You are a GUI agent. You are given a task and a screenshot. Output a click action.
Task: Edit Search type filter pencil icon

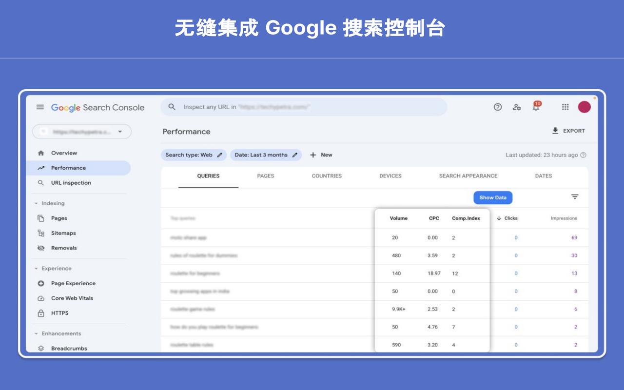pyautogui.click(x=220, y=155)
